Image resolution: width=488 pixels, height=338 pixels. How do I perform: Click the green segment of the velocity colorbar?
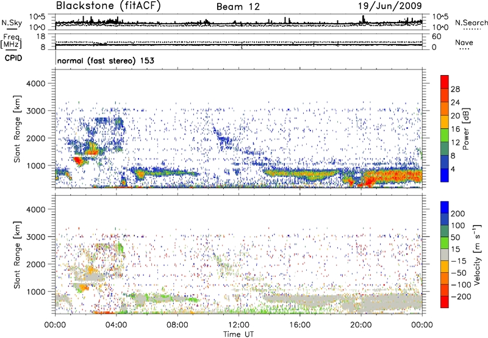pos(445,243)
